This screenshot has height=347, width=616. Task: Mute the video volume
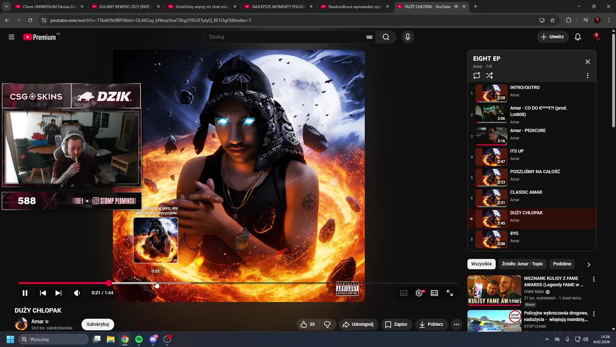[x=77, y=293]
